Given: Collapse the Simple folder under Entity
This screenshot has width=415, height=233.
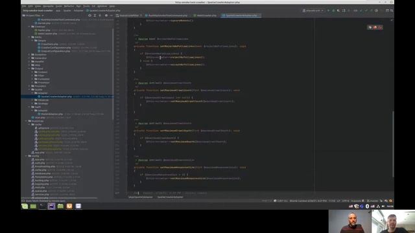Looking at the screenshot, I should tap(32, 41).
